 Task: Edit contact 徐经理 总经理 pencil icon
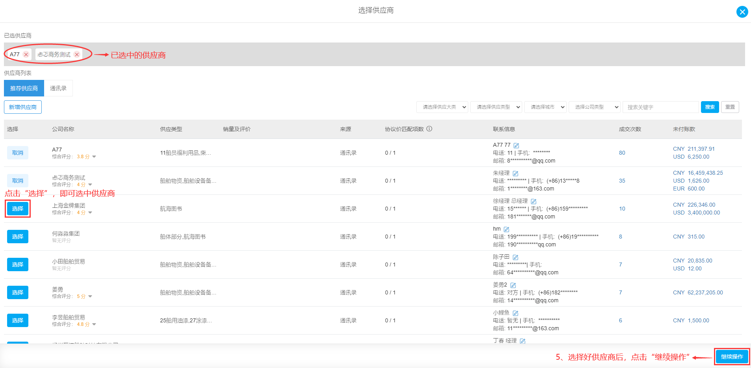tap(534, 201)
